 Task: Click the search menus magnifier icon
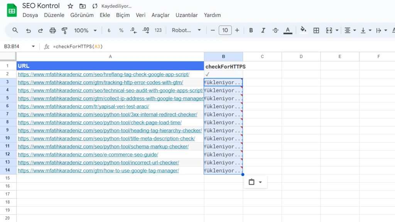point(15,30)
